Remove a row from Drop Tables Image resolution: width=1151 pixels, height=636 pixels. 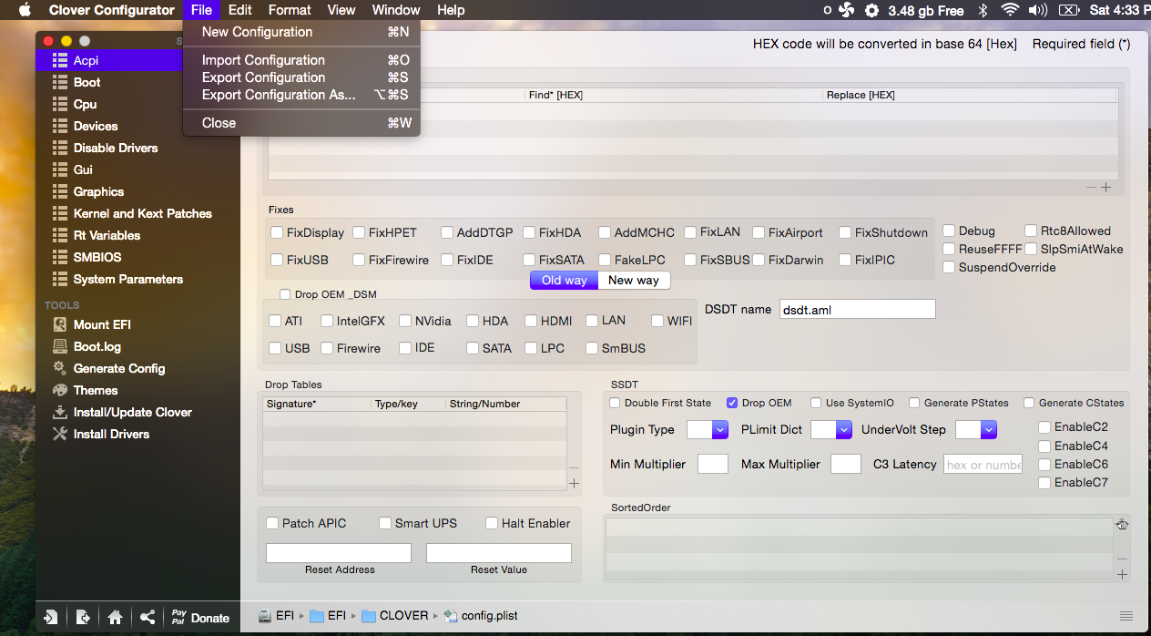[574, 467]
